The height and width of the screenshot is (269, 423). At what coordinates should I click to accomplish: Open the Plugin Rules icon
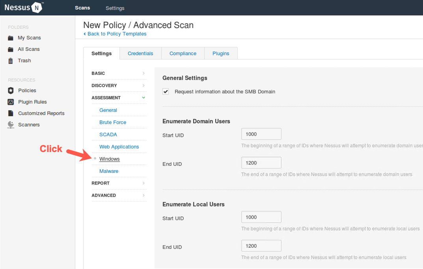11,102
